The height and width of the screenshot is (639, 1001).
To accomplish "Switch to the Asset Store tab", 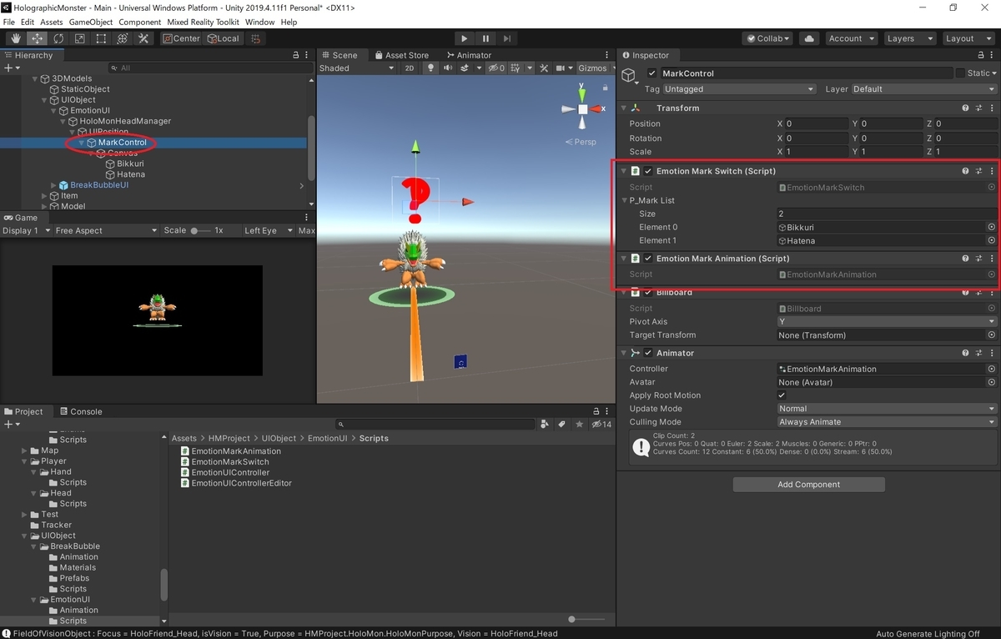I will (x=402, y=55).
